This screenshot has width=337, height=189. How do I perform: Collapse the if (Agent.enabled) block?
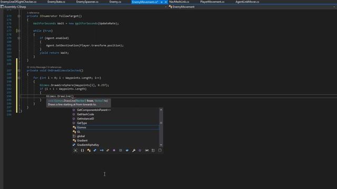coord(19,38)
